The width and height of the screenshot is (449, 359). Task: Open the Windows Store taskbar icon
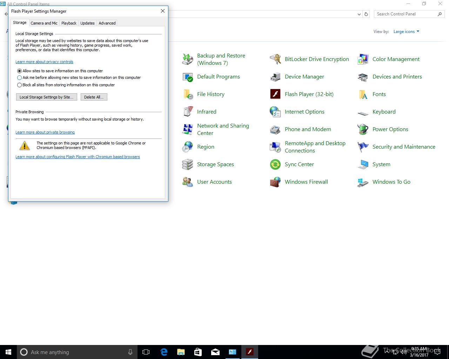tap(198, 352)
